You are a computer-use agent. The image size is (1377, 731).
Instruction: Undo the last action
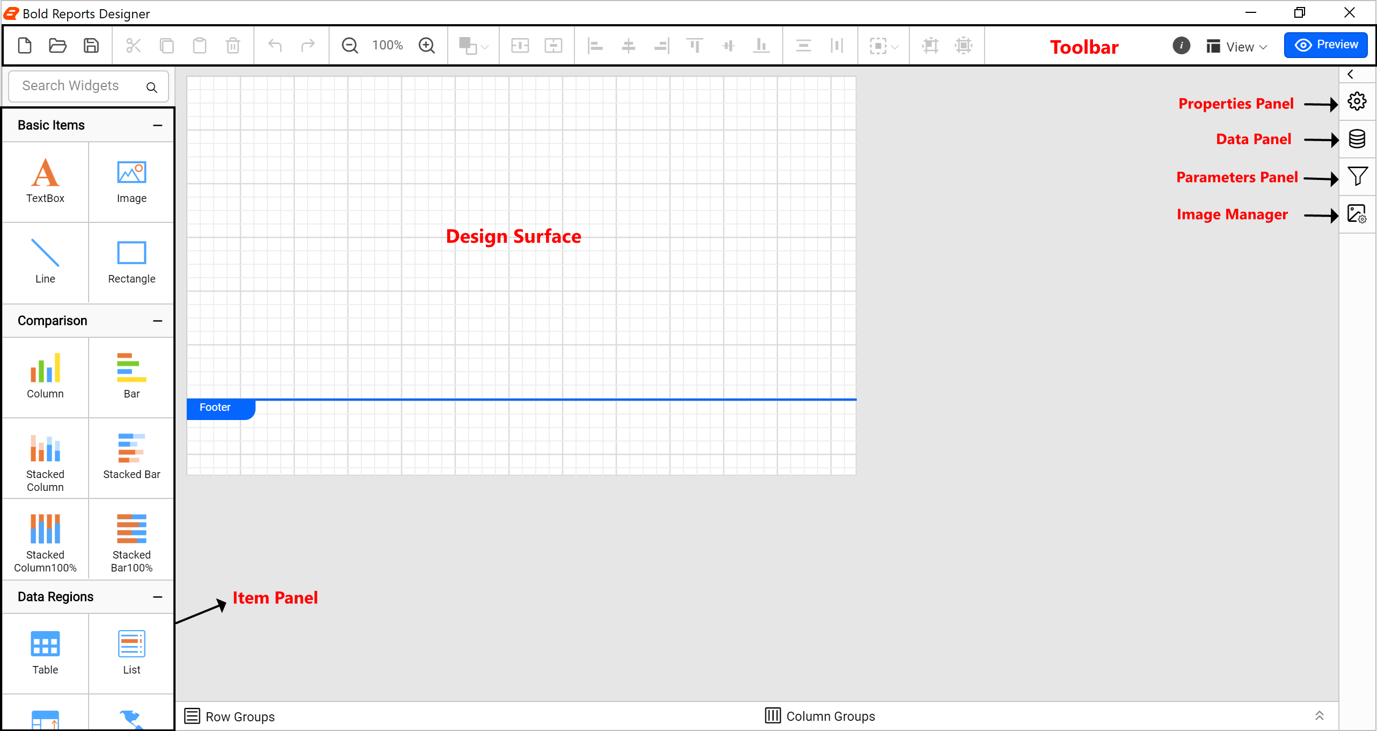275,46
